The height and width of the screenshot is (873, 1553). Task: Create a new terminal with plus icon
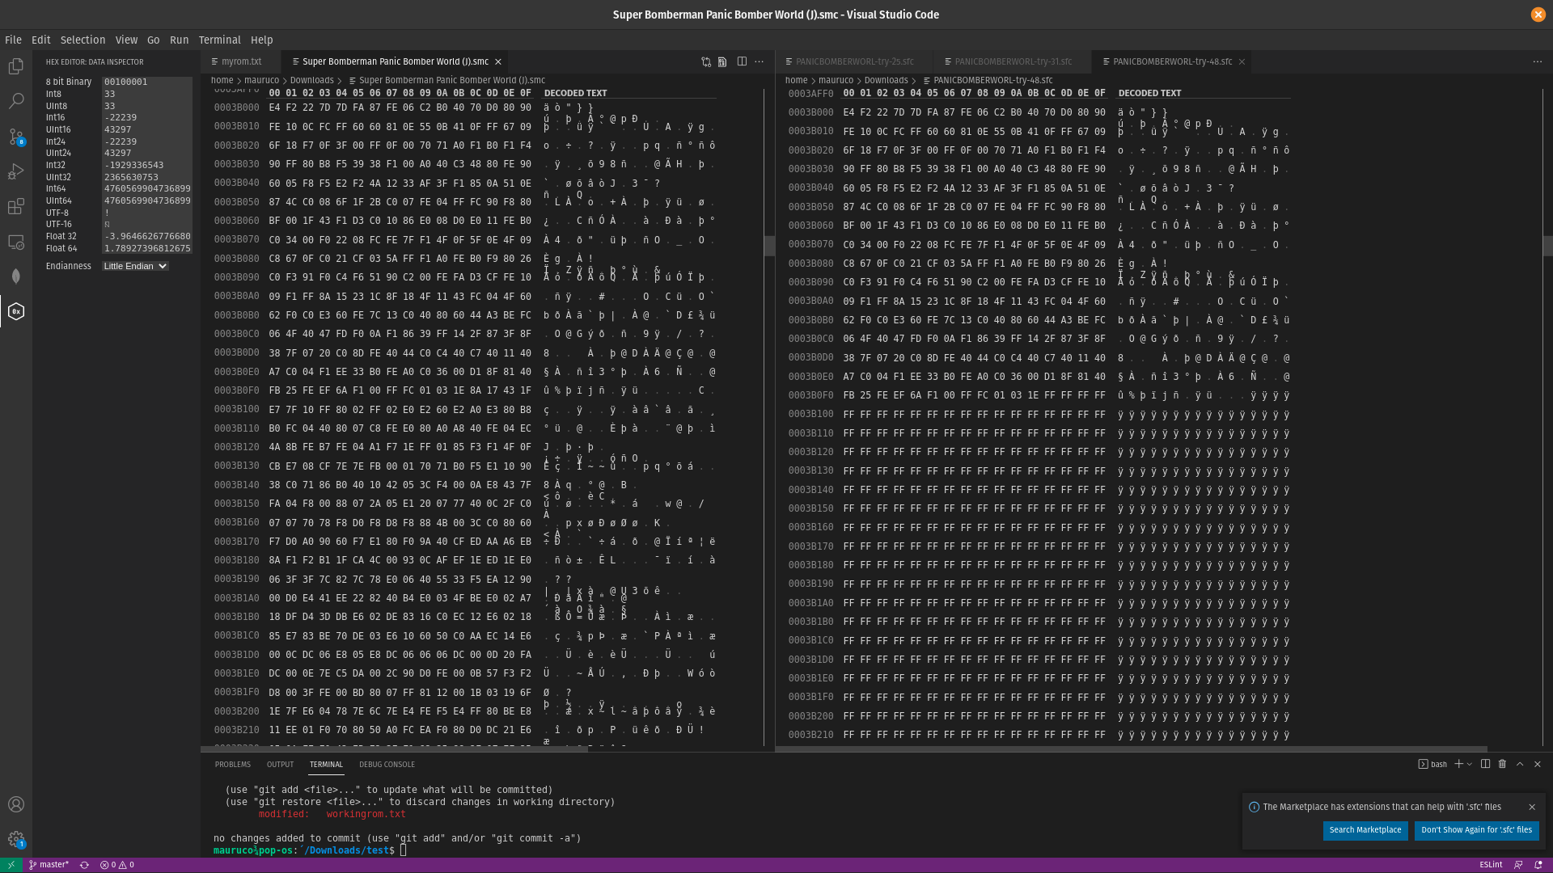[1458, 764]
